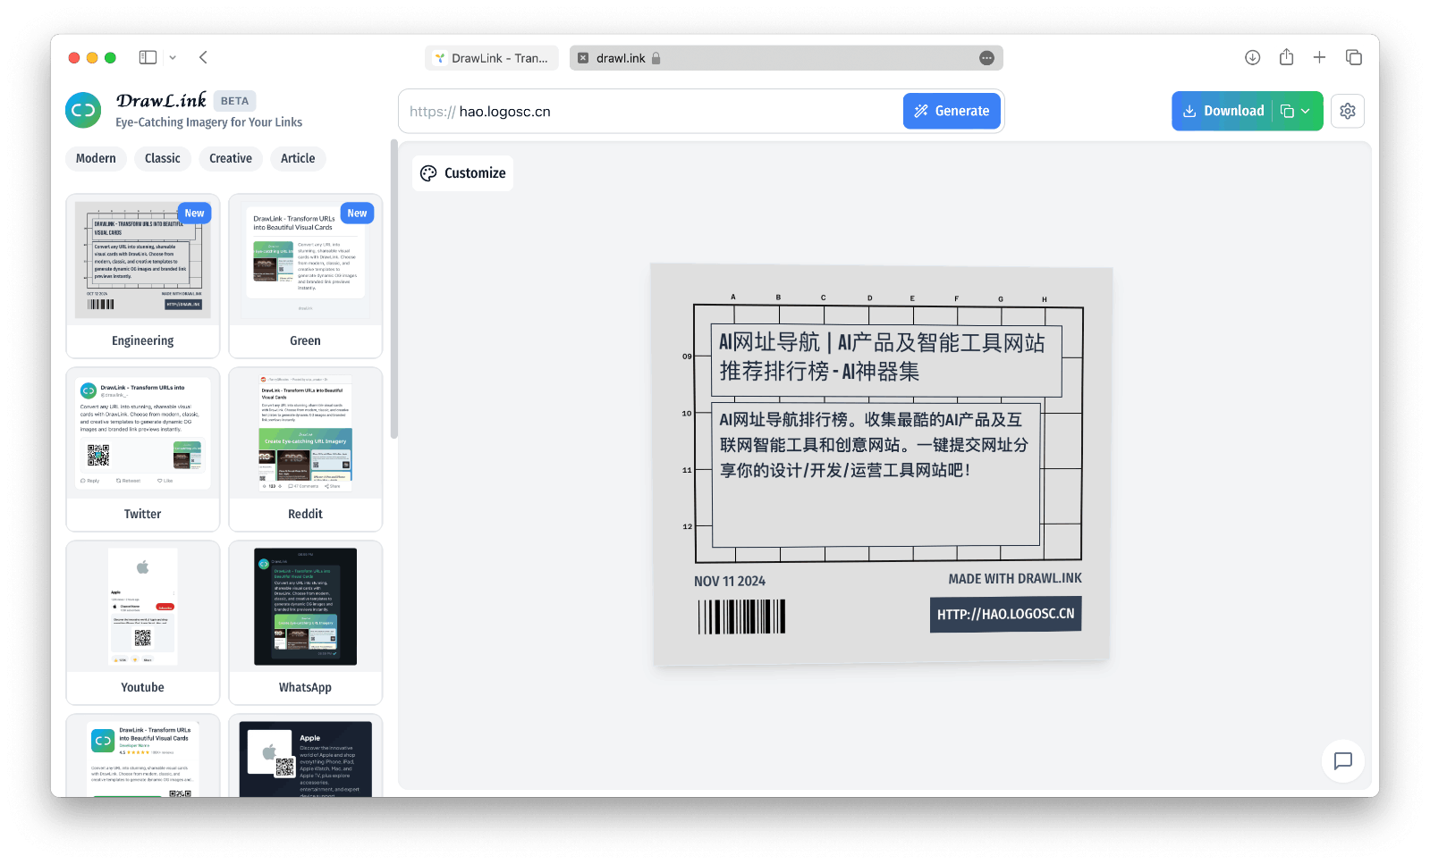Go back with the browser back arrow

[203, 57]
